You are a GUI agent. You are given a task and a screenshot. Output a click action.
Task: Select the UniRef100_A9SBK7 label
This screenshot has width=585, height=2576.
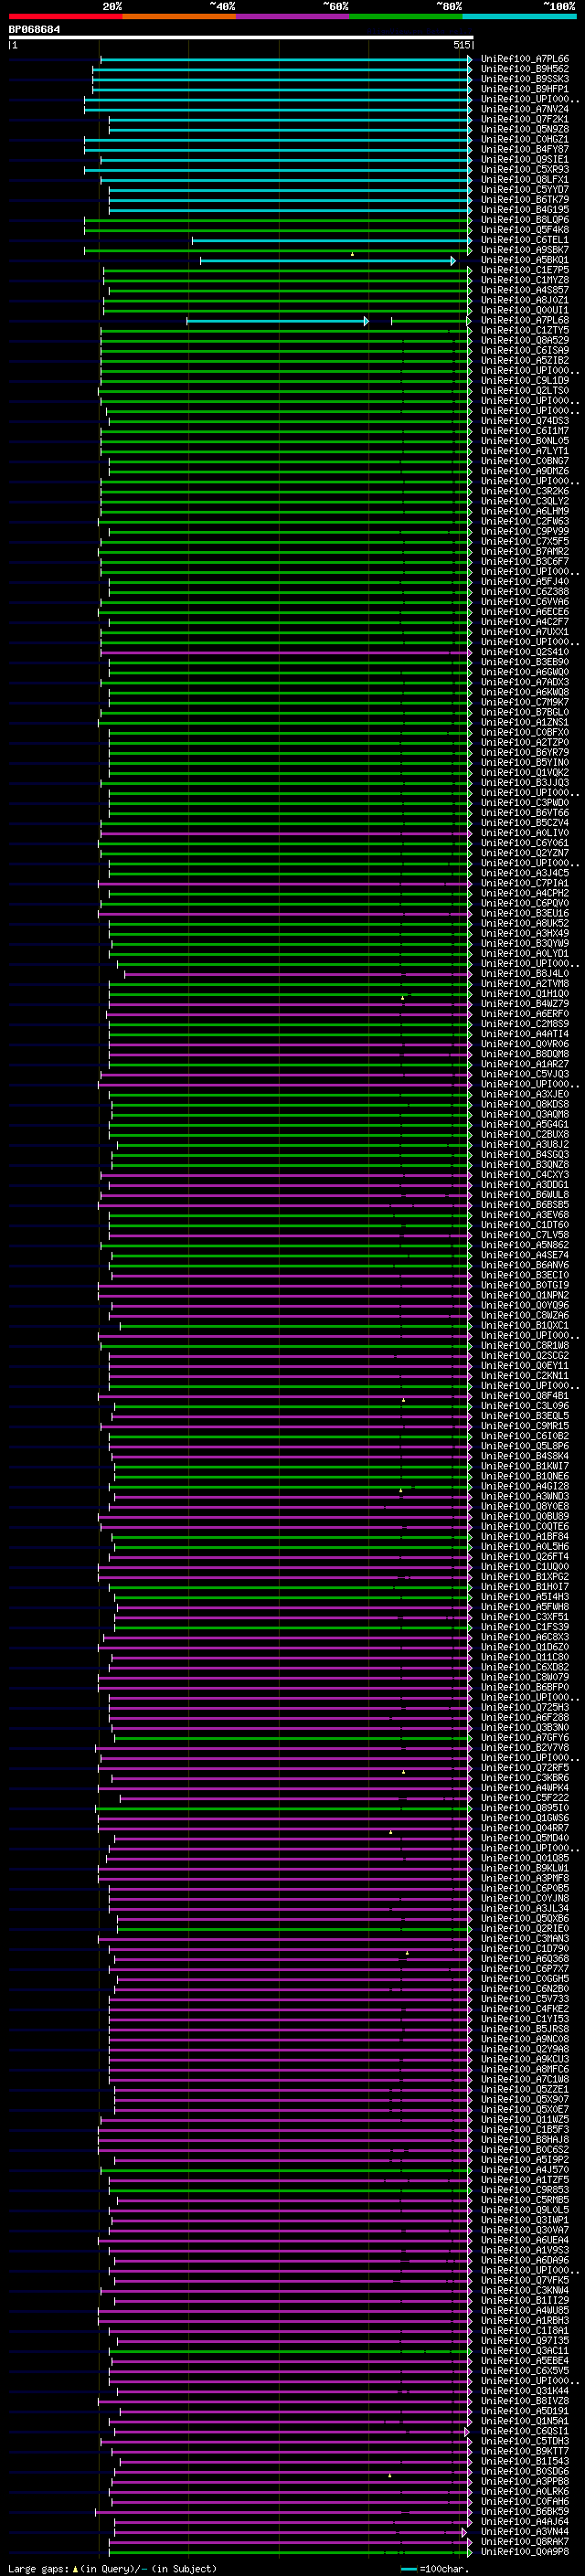click(x=524, y=250)
